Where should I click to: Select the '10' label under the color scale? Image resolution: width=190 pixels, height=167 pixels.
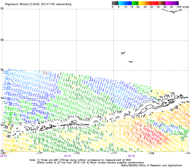[x=126, y=7]
